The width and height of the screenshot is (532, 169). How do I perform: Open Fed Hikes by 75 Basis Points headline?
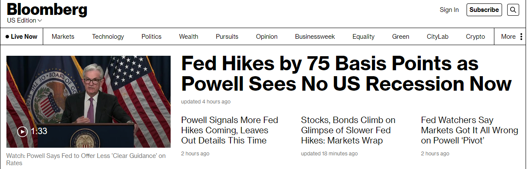point(346,74)
